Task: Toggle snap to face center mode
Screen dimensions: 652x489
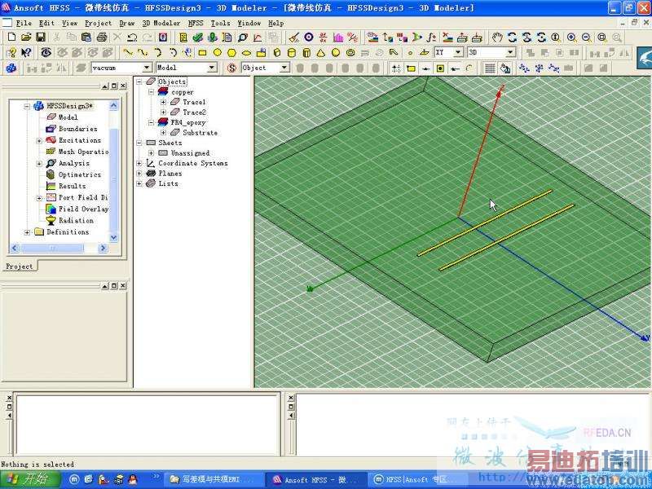Action: click(x=440, y=68)
